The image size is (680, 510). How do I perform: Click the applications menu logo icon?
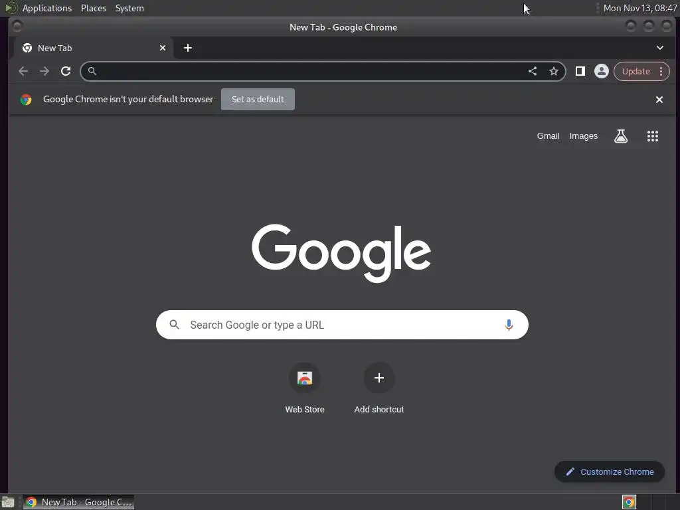tap(11, 8)
